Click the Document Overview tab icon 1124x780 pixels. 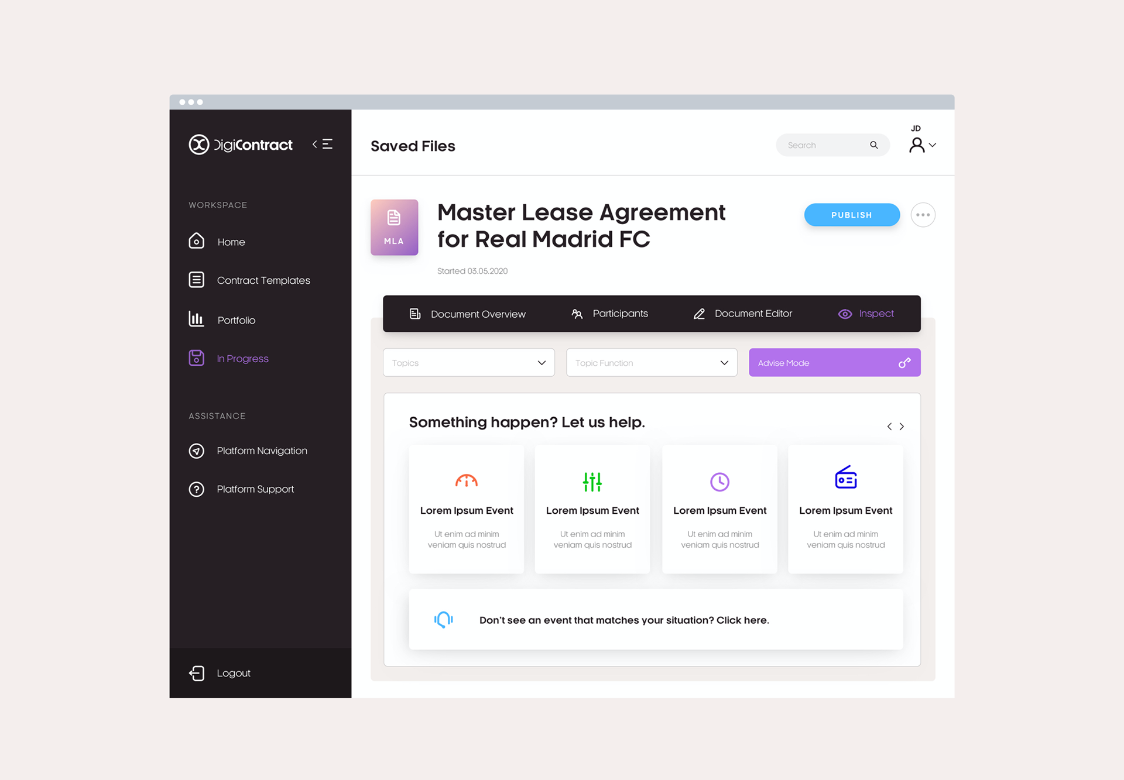[x=415, y=314]
